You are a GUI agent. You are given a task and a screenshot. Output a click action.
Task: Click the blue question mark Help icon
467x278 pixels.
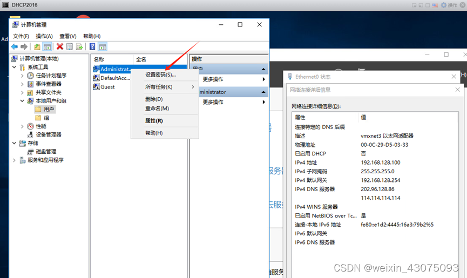[93, 47]
